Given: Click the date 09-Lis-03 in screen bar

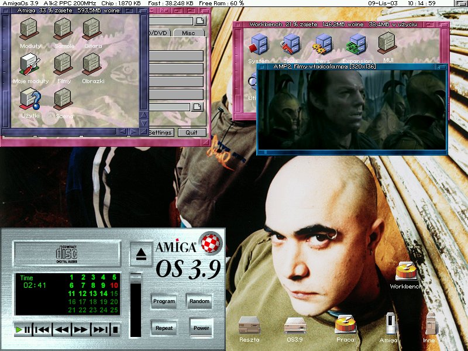Looking at the screenshot, I should pos(383,4).
